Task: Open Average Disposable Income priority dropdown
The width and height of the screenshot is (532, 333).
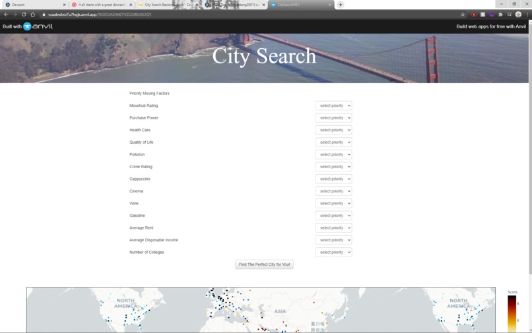Action: click(x=333, y=240)
